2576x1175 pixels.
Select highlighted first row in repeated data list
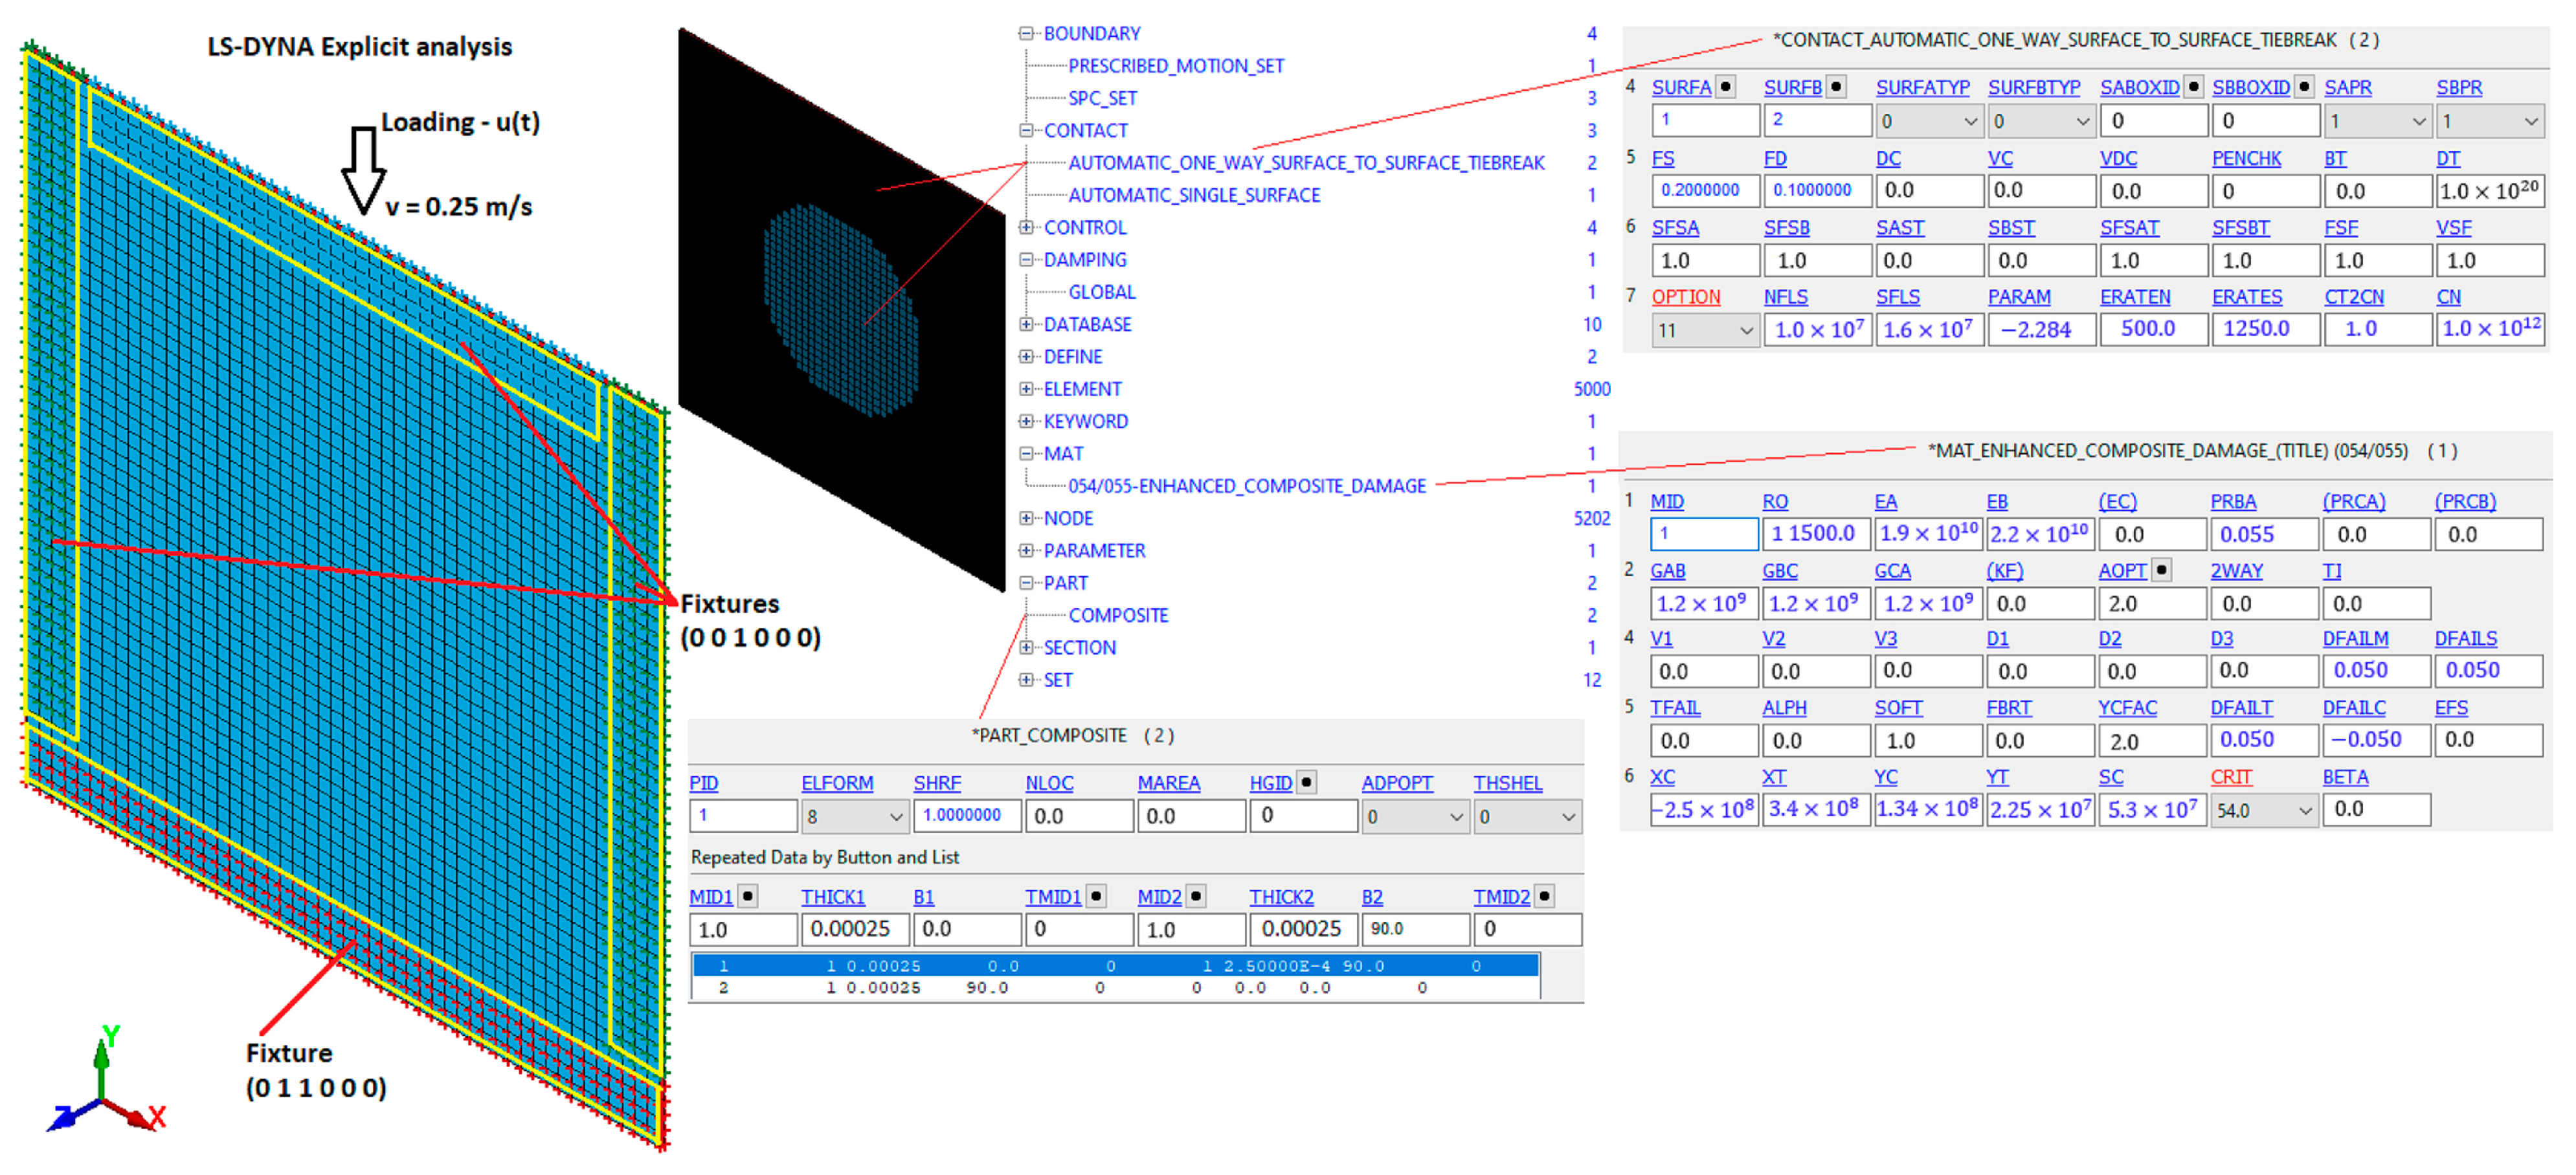coord(1115,966)
